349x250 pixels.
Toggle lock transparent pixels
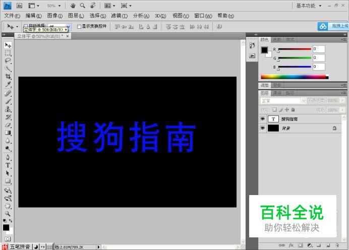point(275,109)
